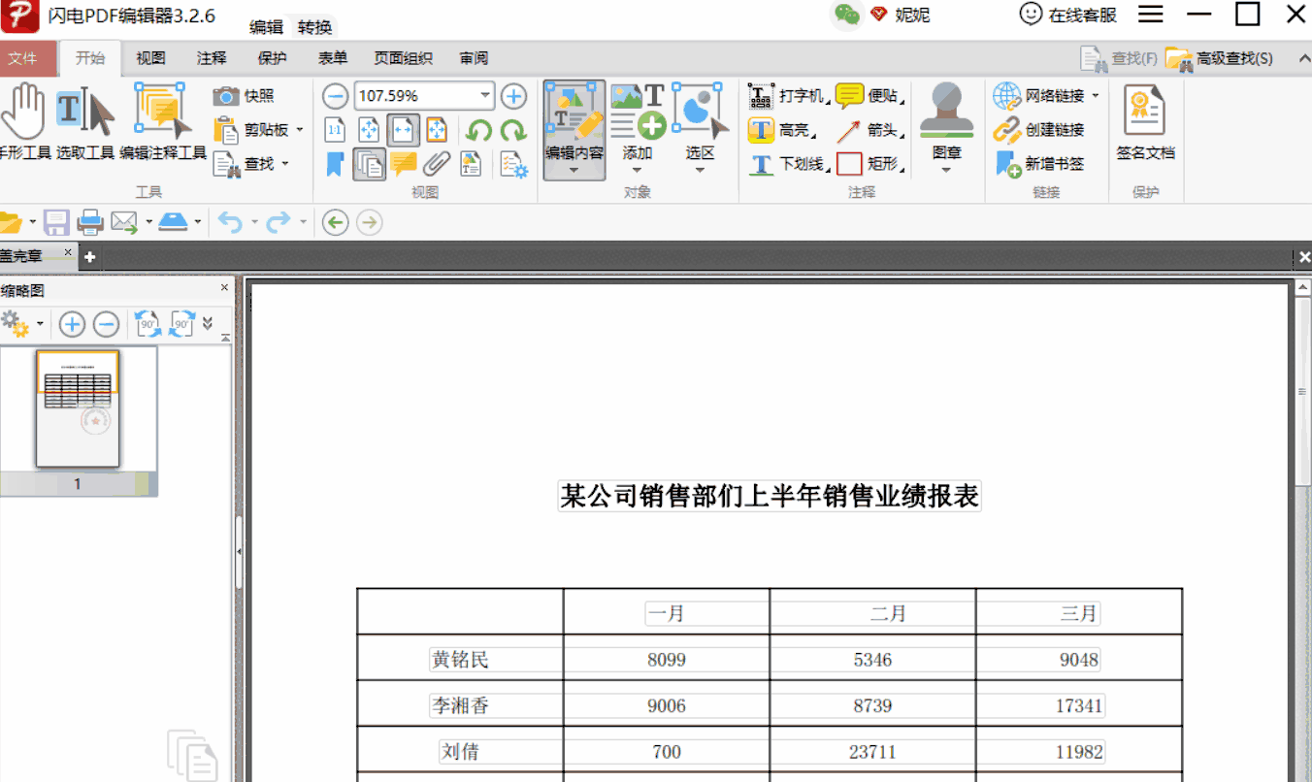This screenshot has height=782, width=1312.
Task: Switch to the 审阅 ribbon tab
Action: click(x=474, y=59)
